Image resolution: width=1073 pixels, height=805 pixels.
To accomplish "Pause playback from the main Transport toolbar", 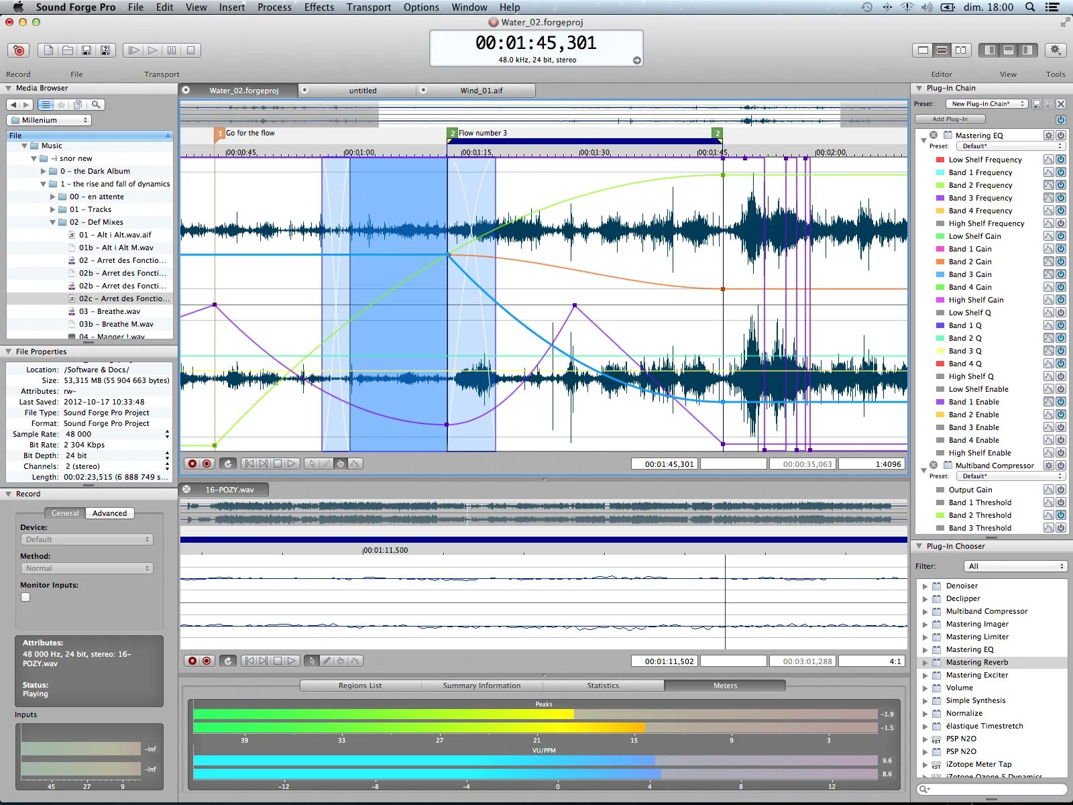I will click(172, 50).
